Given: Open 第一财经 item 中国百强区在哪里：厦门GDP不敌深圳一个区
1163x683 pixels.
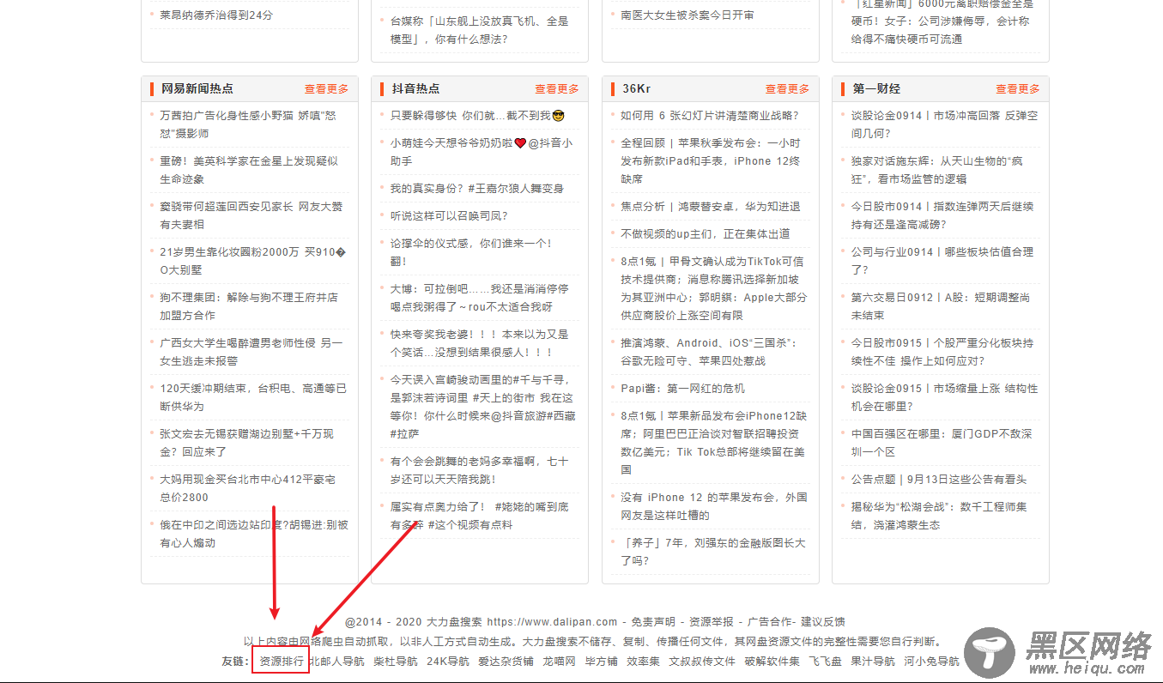Looking at the screenshot, I should 942,443.
